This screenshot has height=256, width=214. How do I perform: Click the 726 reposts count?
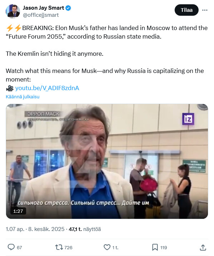(68, 247)
